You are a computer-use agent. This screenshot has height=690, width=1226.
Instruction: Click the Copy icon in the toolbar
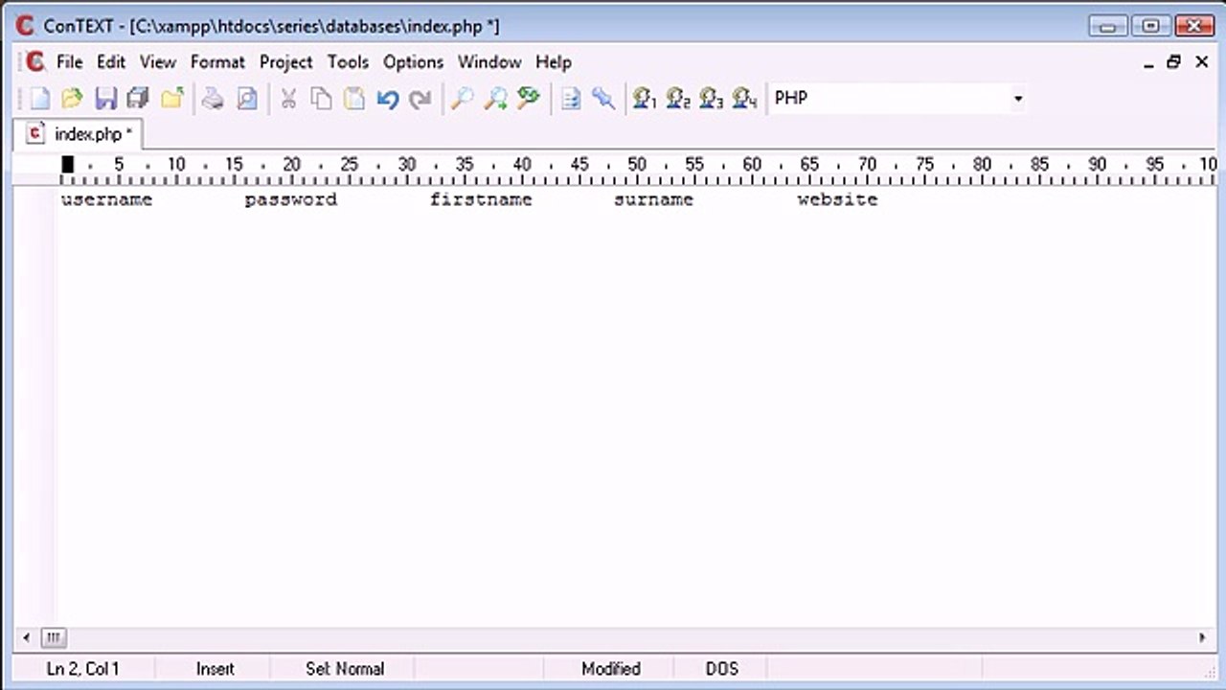point(322,98)
